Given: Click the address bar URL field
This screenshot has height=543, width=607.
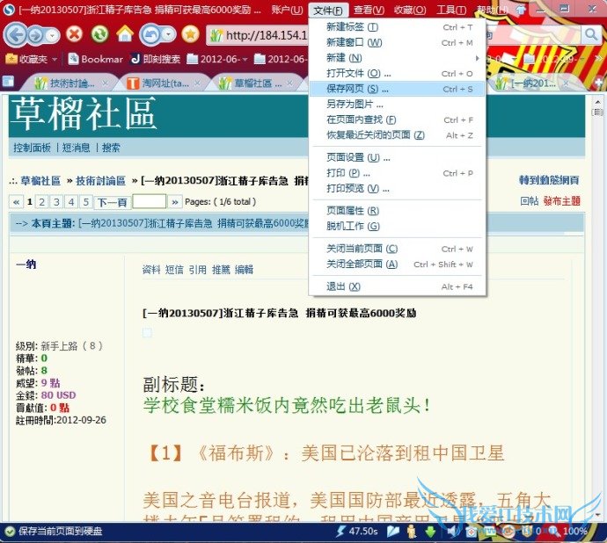Looking at the screenshot, I should tap(259, 35).
